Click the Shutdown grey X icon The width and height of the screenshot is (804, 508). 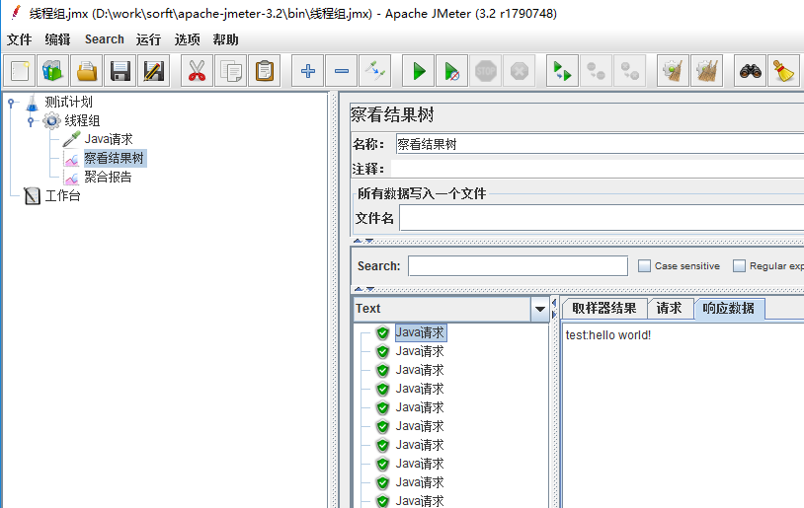pyautogui.click(x=519, y=71)
